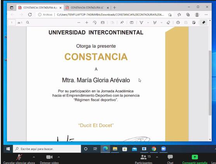Start Read aloud in PDF toolbar
The image size is (216, 164).
(x=122, y=22)
